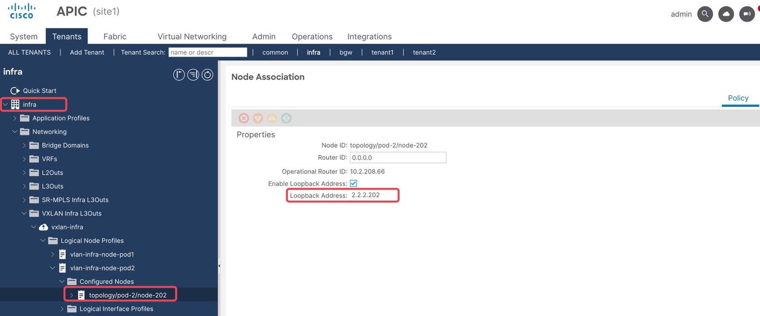Expand SR-MPLS Infra L3Outs folder

click(x=24, y=200)
